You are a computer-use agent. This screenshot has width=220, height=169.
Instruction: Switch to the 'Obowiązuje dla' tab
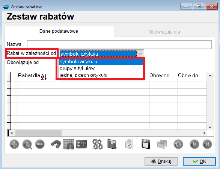(164, 32)
